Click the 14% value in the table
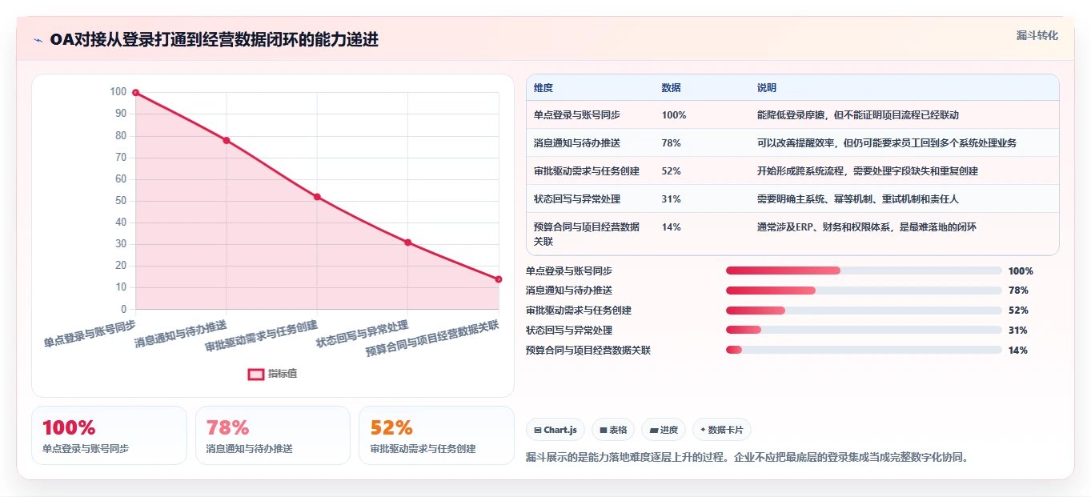The width and height of the screenshot is (1091, 497). [x=672, y=227]
